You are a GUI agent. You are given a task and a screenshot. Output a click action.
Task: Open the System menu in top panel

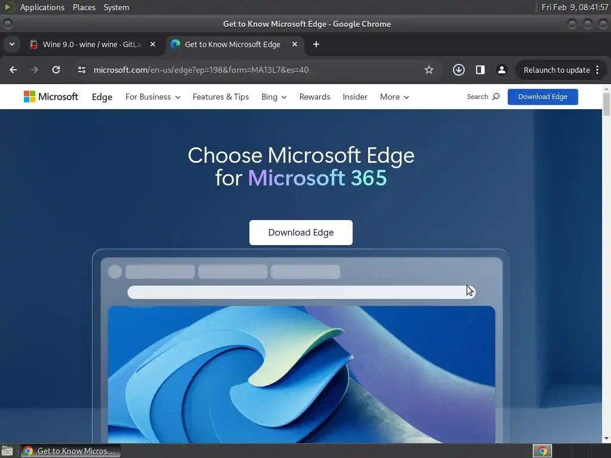point(116,7)
